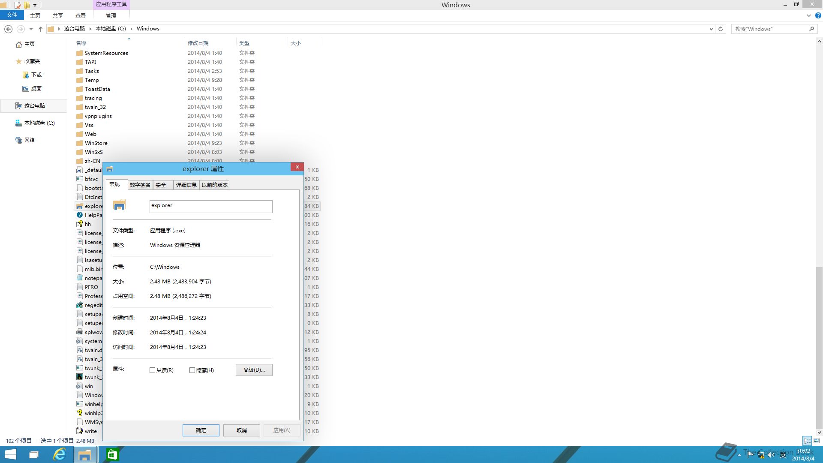The image size is (823, 463).
Task: Open 桌面 in favorites
Action: [x=32, y=89]
